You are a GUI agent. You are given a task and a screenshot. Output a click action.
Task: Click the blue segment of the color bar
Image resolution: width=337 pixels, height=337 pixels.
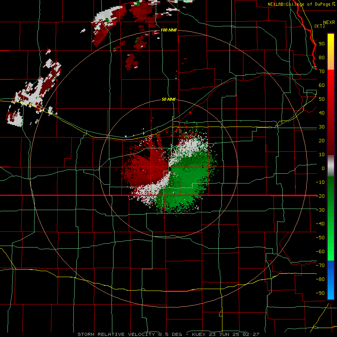tap(331, 280)
